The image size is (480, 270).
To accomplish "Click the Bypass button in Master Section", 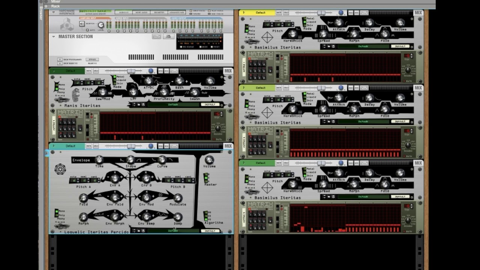I will (91, 59).
